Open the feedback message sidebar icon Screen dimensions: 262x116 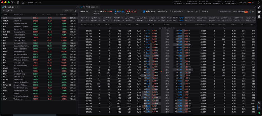(259, 107)
